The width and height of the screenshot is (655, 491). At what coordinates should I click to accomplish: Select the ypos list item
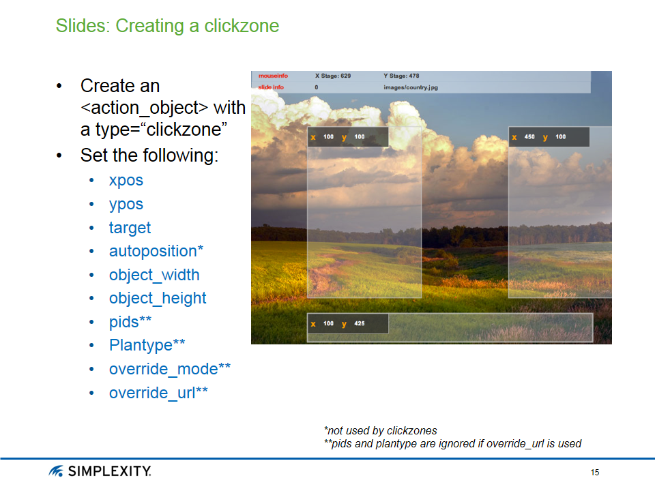(126, 204)
